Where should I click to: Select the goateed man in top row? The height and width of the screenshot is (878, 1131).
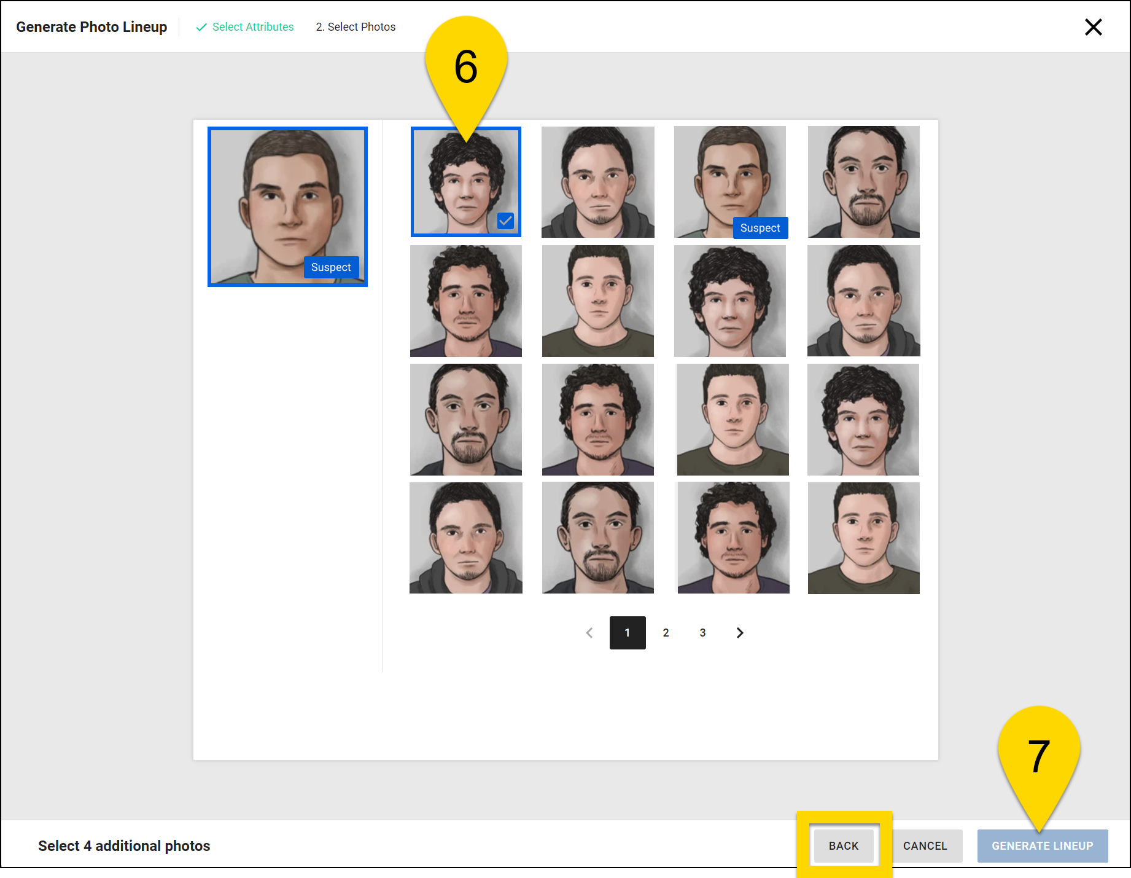point(597,182)
